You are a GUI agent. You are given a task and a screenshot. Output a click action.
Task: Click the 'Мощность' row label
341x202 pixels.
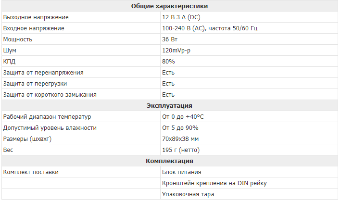pyautogui.click(x=18, y=39)
